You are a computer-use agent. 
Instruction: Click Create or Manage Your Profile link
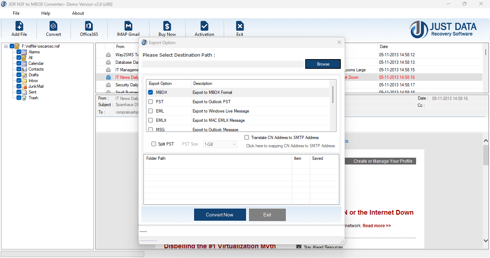[x=383, y=161]
